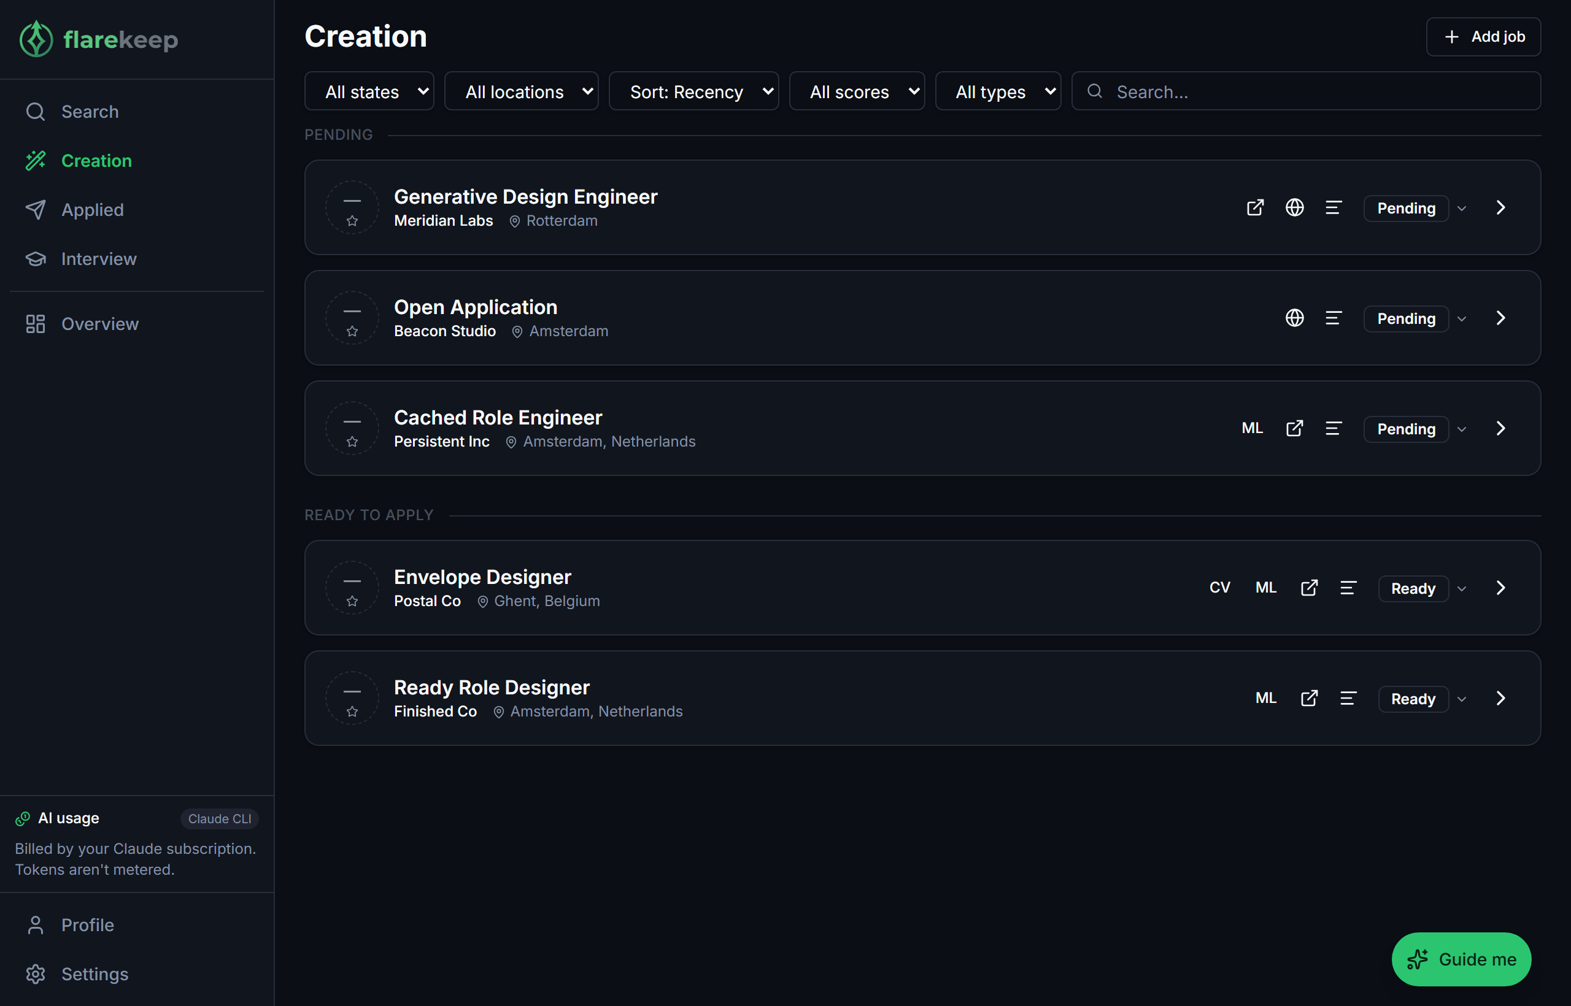Click globe icon on Open Application row
Screen dimensions: 1571x1006
[x=1294, y=318]
